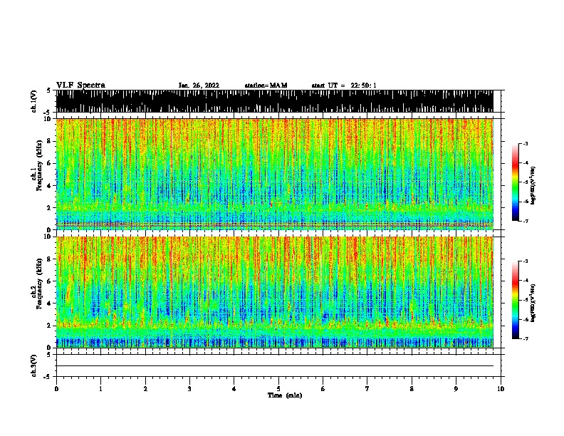Click the ch.2 color bar log(PSD) label

[x=533, y=303]
